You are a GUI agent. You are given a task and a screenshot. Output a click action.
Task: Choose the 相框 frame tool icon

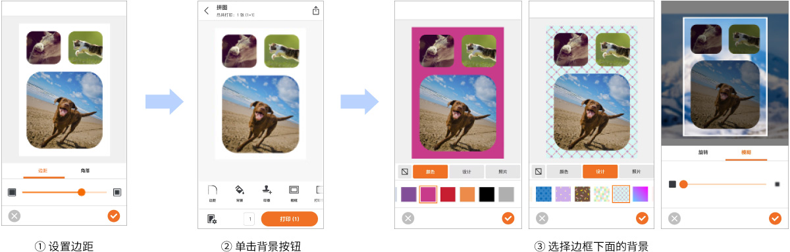pyautogui.click(x=294, y=190)
